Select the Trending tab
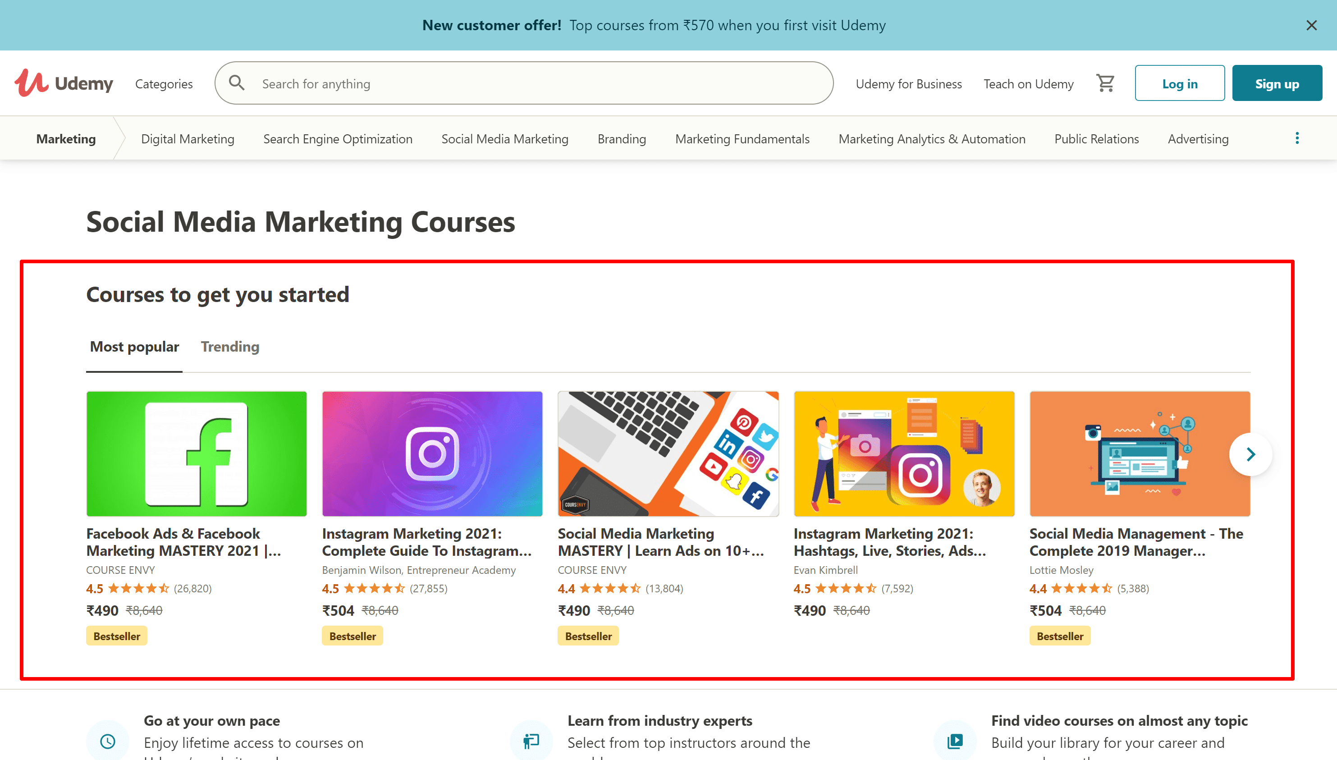Image resolution: width=1337 pixels, height=760 pixels. [229, 347]
